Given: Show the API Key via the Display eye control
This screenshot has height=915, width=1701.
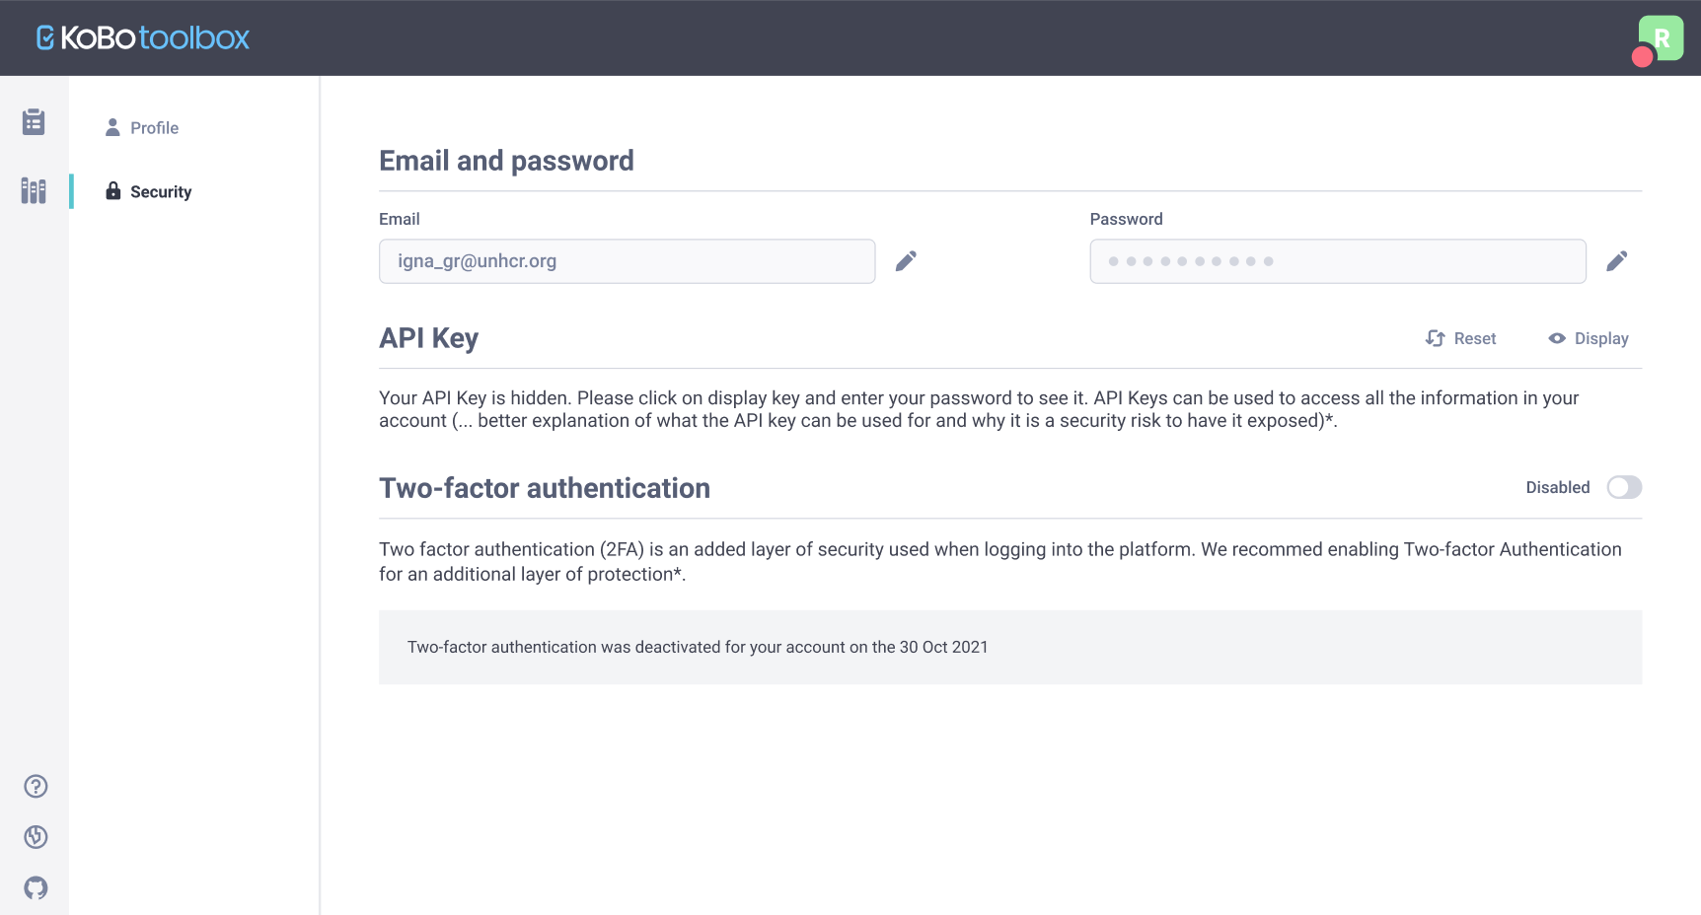Looking at the screenshot, I should click(x=1587, y=338).
